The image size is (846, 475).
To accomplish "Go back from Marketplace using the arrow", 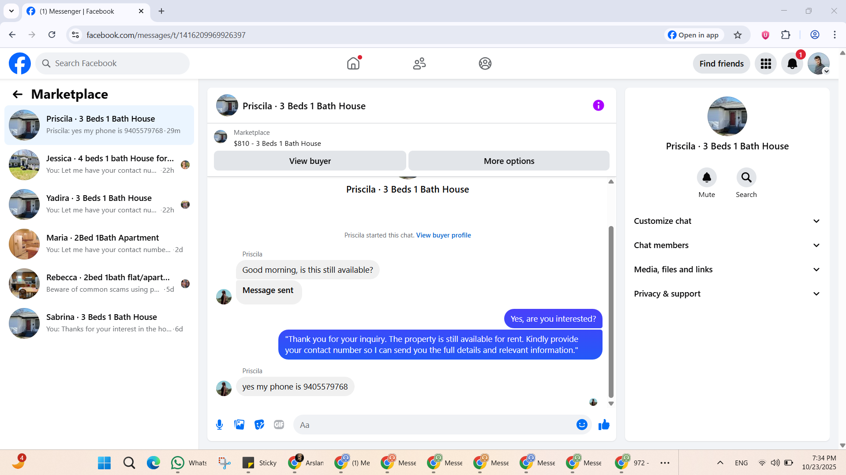I will tap(17, 94).
